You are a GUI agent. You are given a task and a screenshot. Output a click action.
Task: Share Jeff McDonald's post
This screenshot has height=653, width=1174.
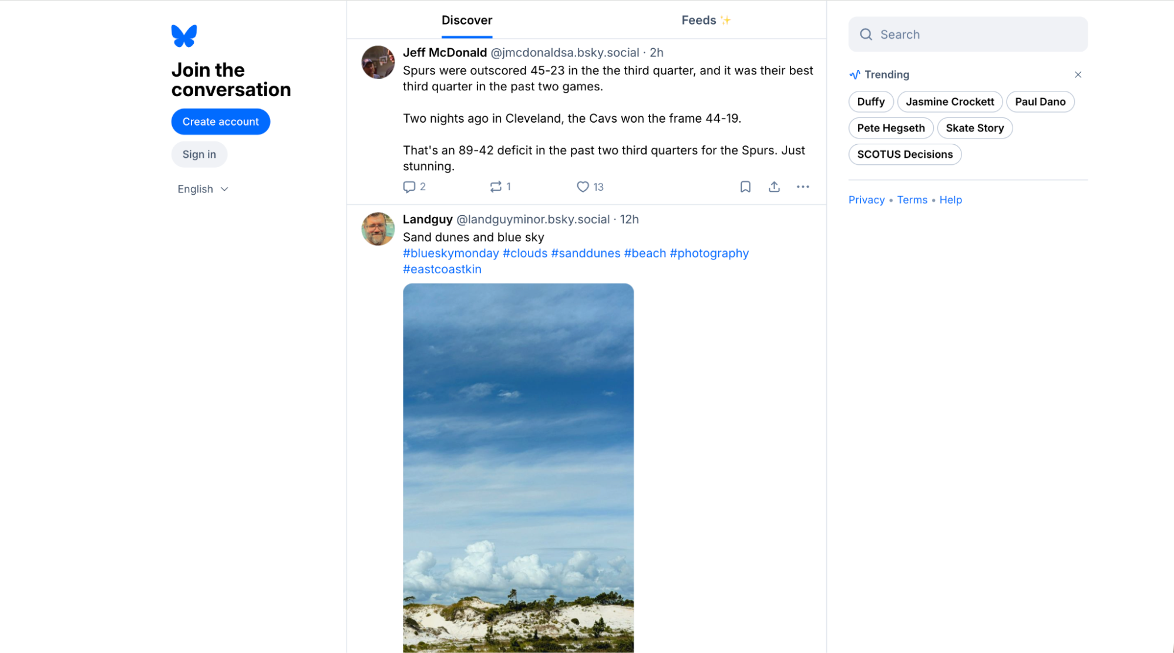tap(774, 187)
